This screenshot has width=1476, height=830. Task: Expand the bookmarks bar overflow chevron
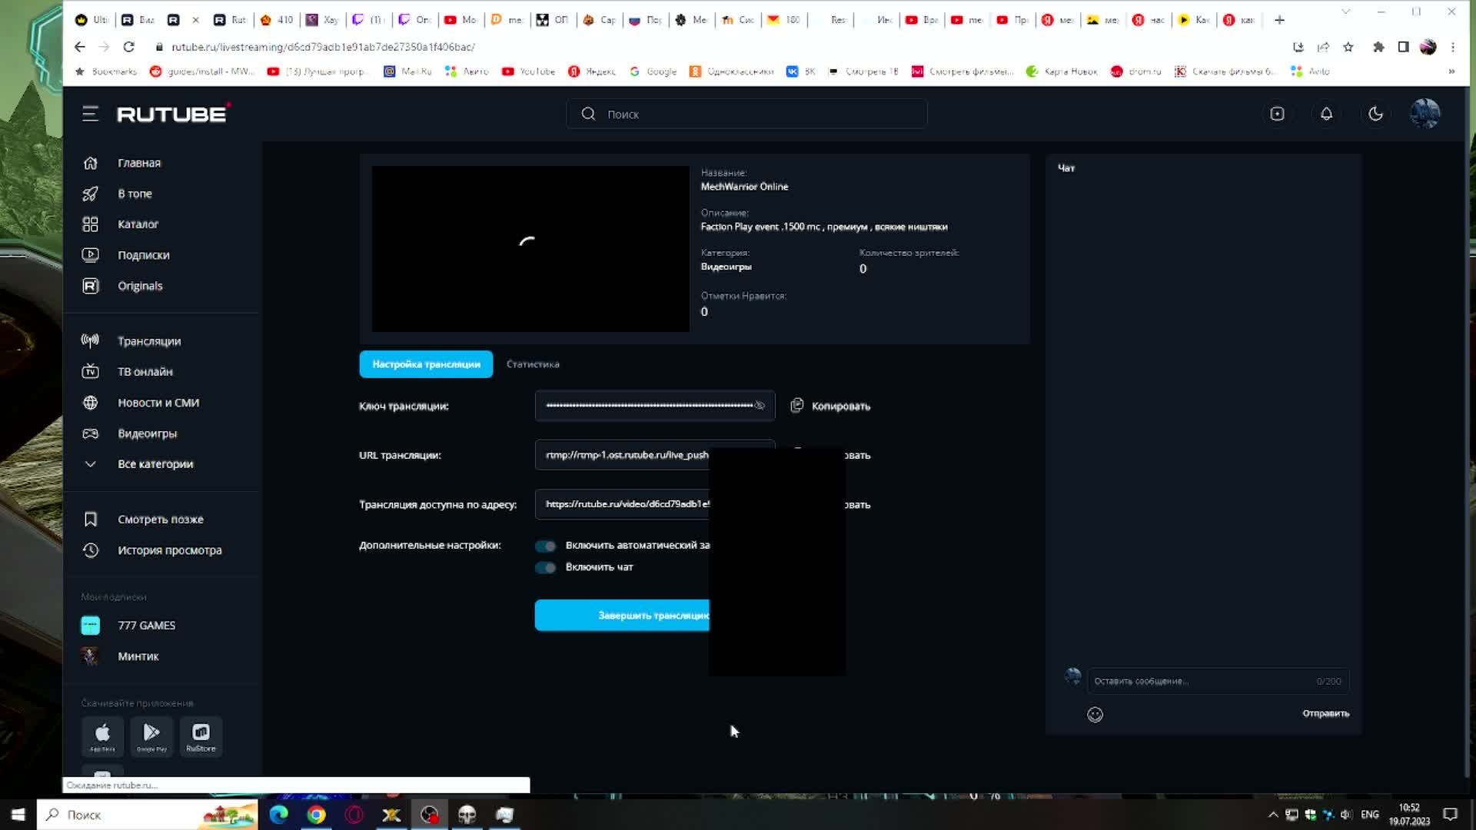(x=1451, y=71)
